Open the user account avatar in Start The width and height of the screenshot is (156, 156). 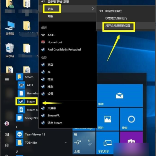tap(7, 124)
